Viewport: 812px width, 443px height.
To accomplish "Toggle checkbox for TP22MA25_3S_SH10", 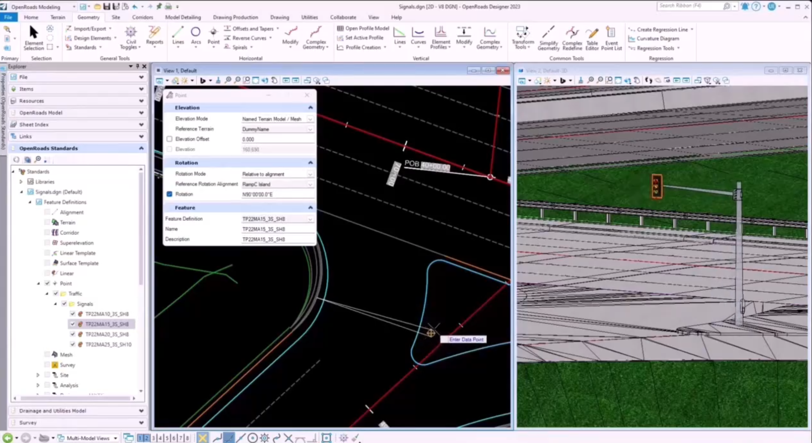I will (x=73, y=345).
